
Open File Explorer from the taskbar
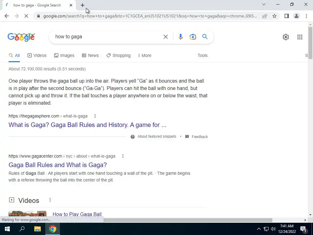[37, 229]
